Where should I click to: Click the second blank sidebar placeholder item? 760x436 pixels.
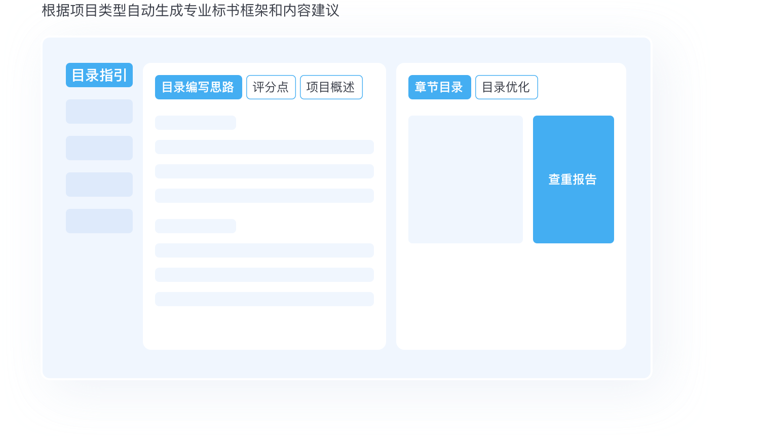pos(99,148)
